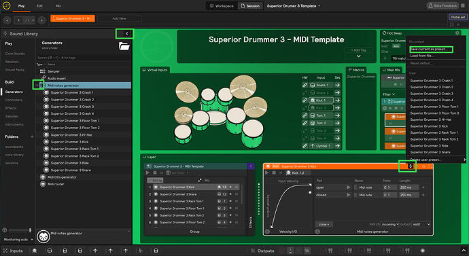Viewport: 469px width, 256px height.
Task: Select Superior Drummer 3 Ride user preset
Action: point(429,146)
